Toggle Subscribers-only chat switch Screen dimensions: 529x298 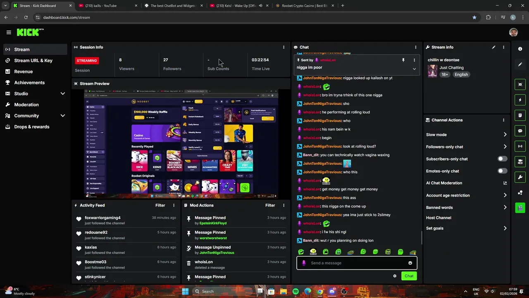(502, 159)
